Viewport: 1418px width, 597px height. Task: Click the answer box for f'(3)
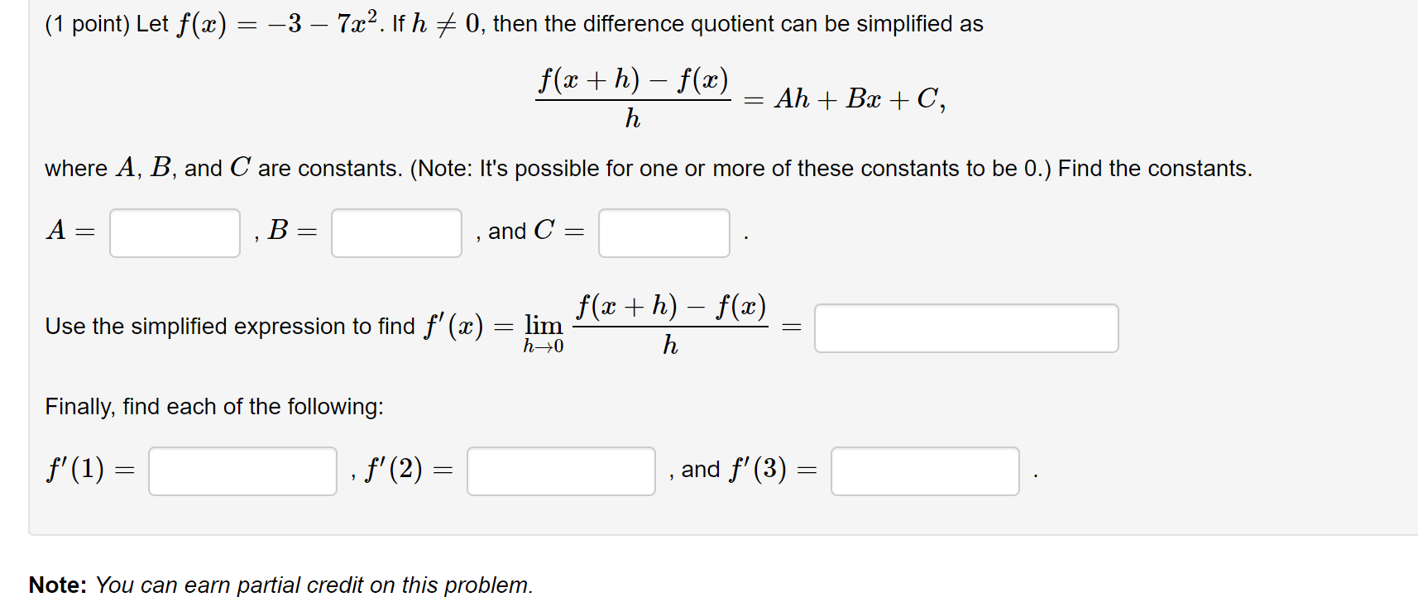coord(924,471)
